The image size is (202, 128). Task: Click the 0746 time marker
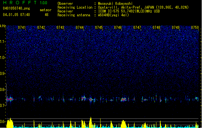(118, 28)
